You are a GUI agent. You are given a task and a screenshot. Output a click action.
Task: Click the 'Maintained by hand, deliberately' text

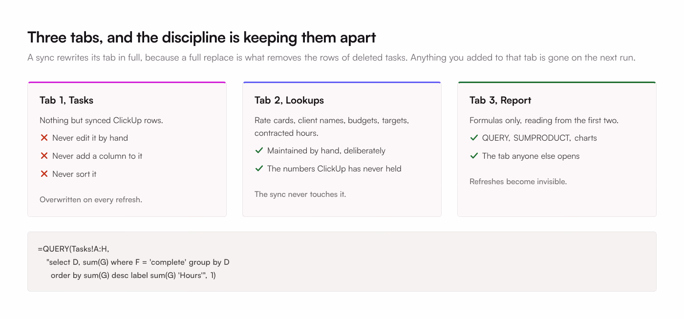coord(326,151)
